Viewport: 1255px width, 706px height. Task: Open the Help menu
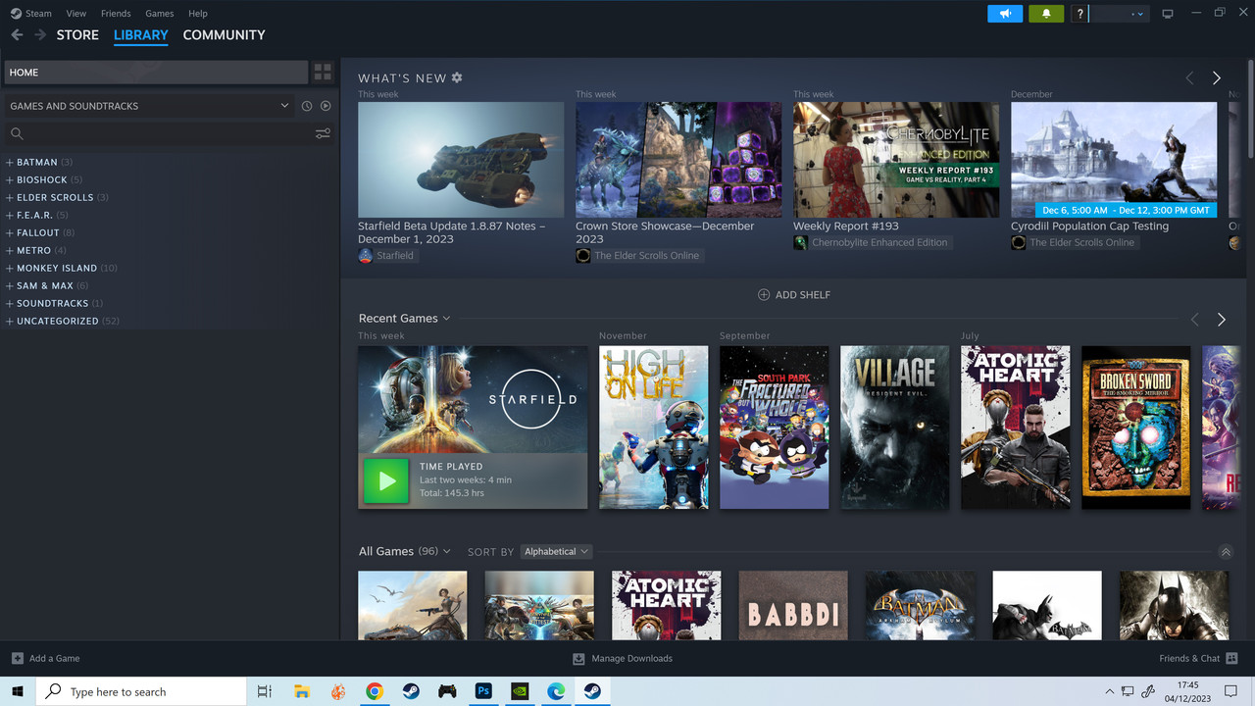pyautogui.click(x=198, y=14)
